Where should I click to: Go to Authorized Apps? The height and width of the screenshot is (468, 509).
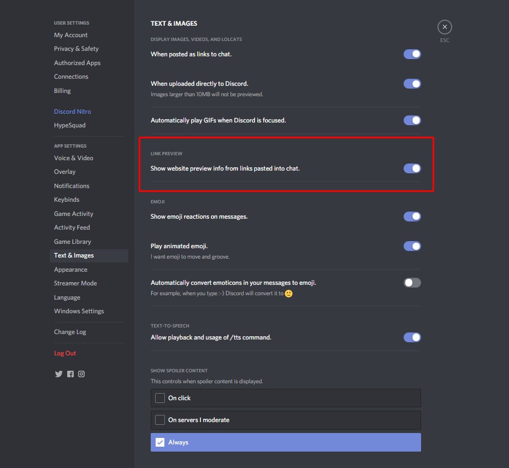tap(77, 63)
